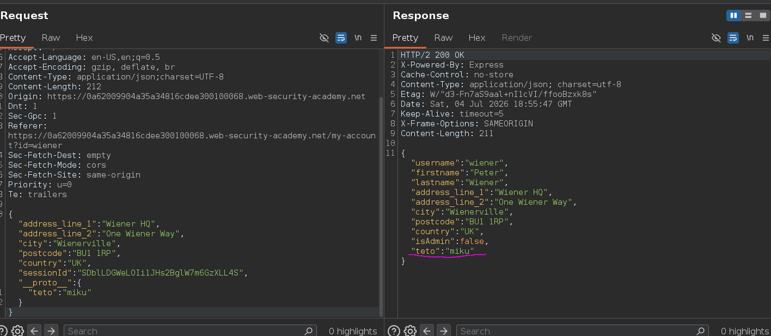This screenshot has height=336, width=771.
Task: Go to previous match in Request search
Action: 34,331
